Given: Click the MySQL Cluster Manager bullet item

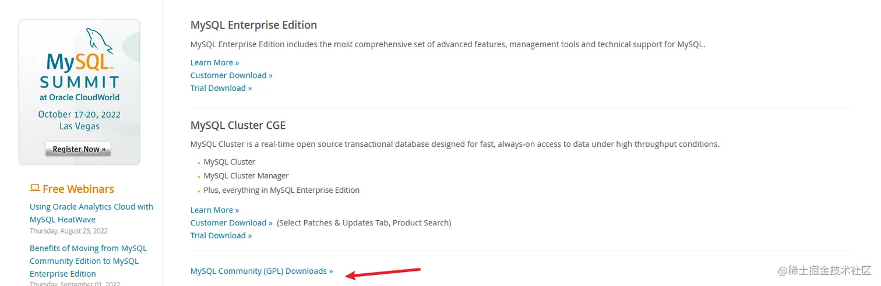Looking at the screenshot, I should [246, 175].
